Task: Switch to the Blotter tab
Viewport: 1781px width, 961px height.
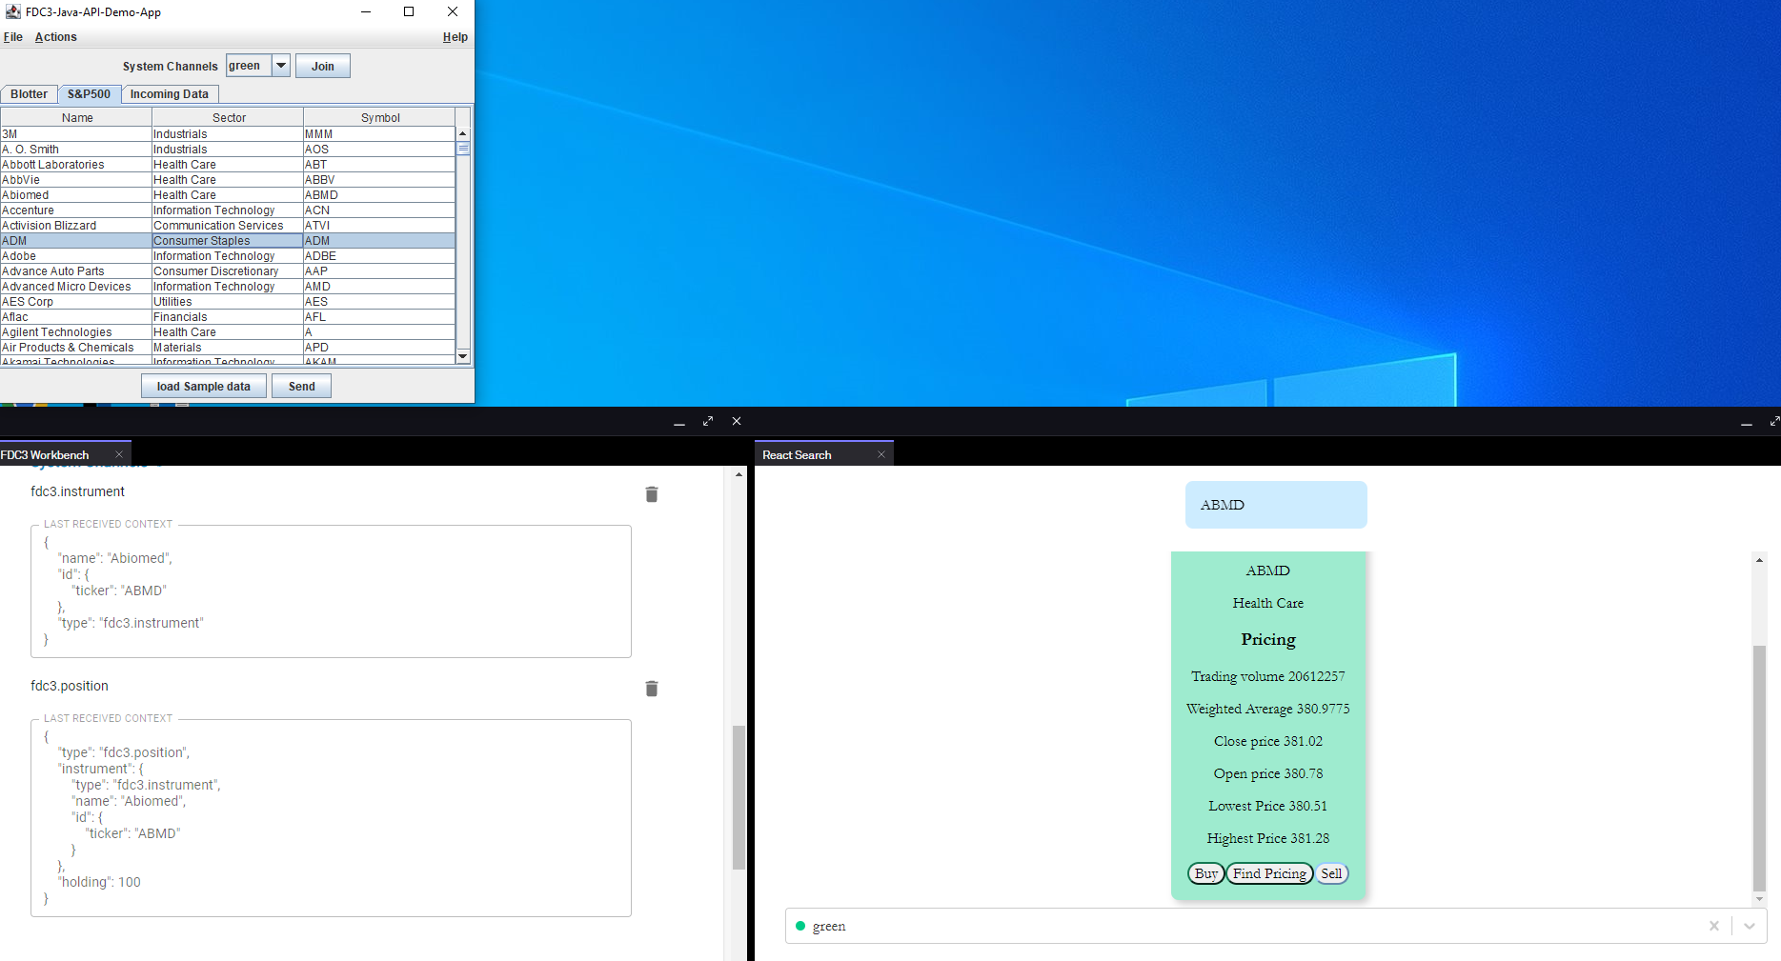Action: pos(30,94)
